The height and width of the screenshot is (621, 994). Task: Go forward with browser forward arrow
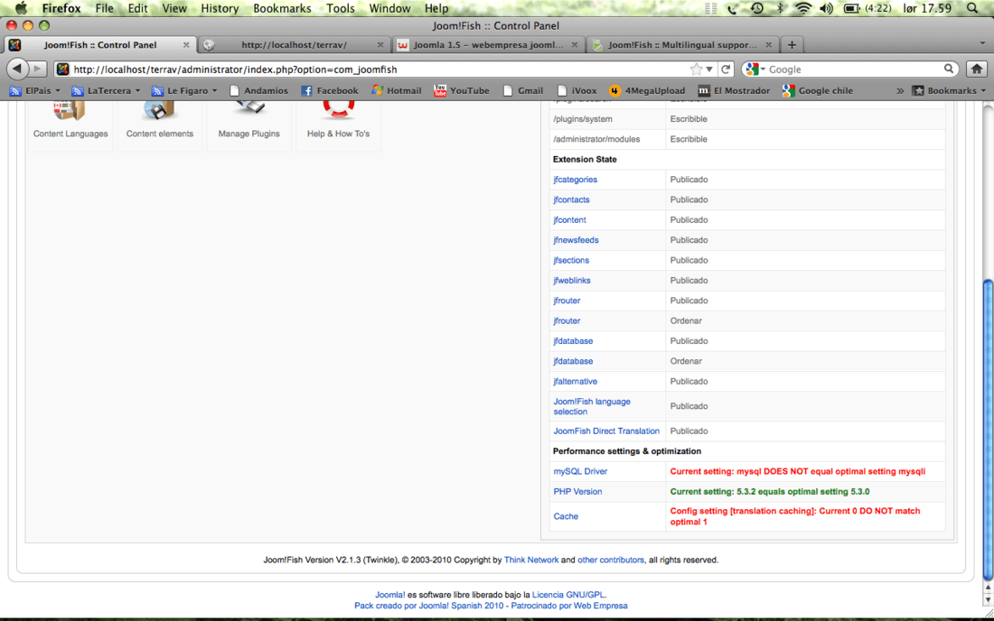[x=38, y=69]
